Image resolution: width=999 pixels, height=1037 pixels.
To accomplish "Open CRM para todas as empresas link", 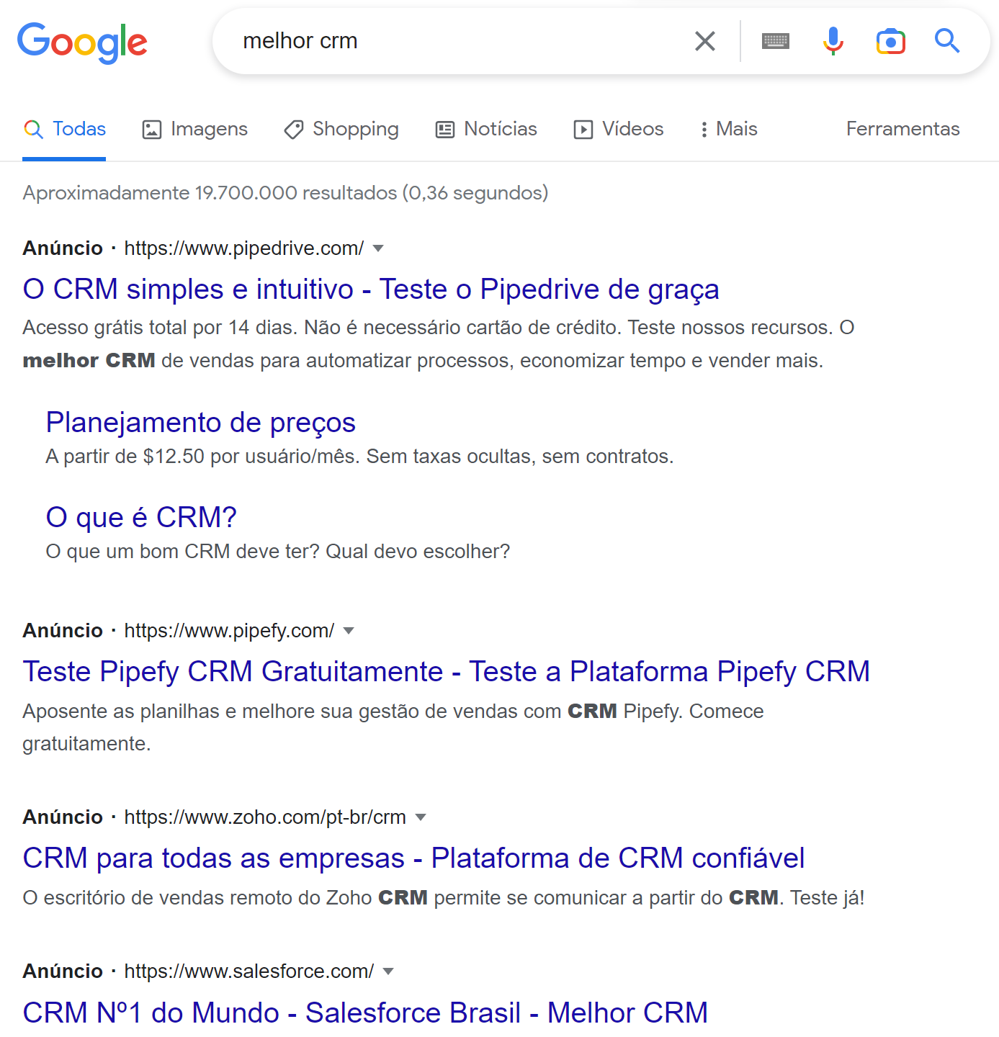I will tap(413, 858).
